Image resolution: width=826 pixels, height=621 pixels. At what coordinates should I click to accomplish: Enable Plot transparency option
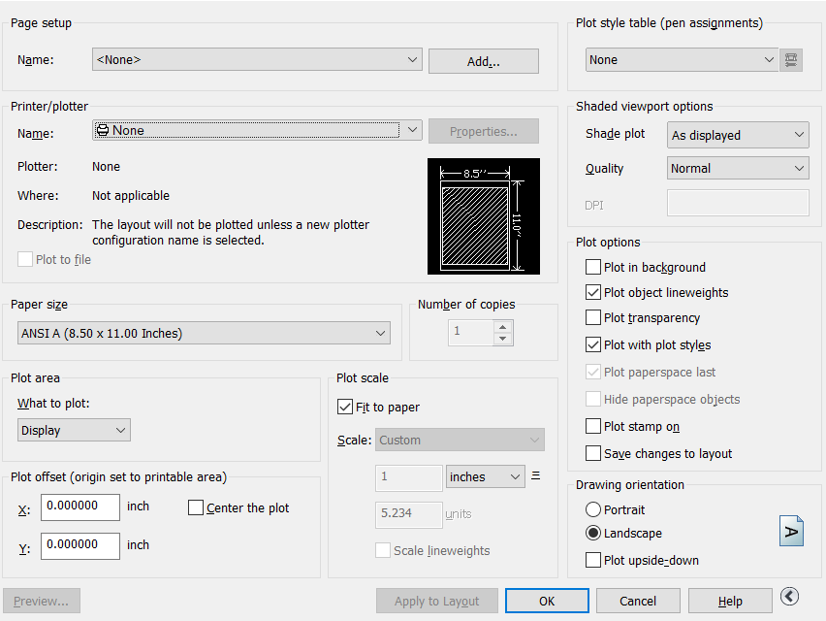coord(593,317)
